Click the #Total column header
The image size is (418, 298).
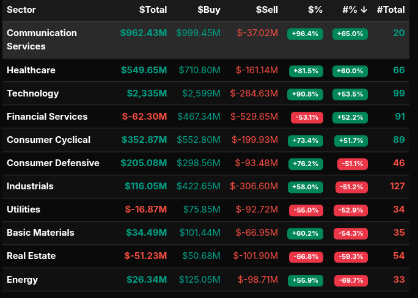click(x=391, y=10)
